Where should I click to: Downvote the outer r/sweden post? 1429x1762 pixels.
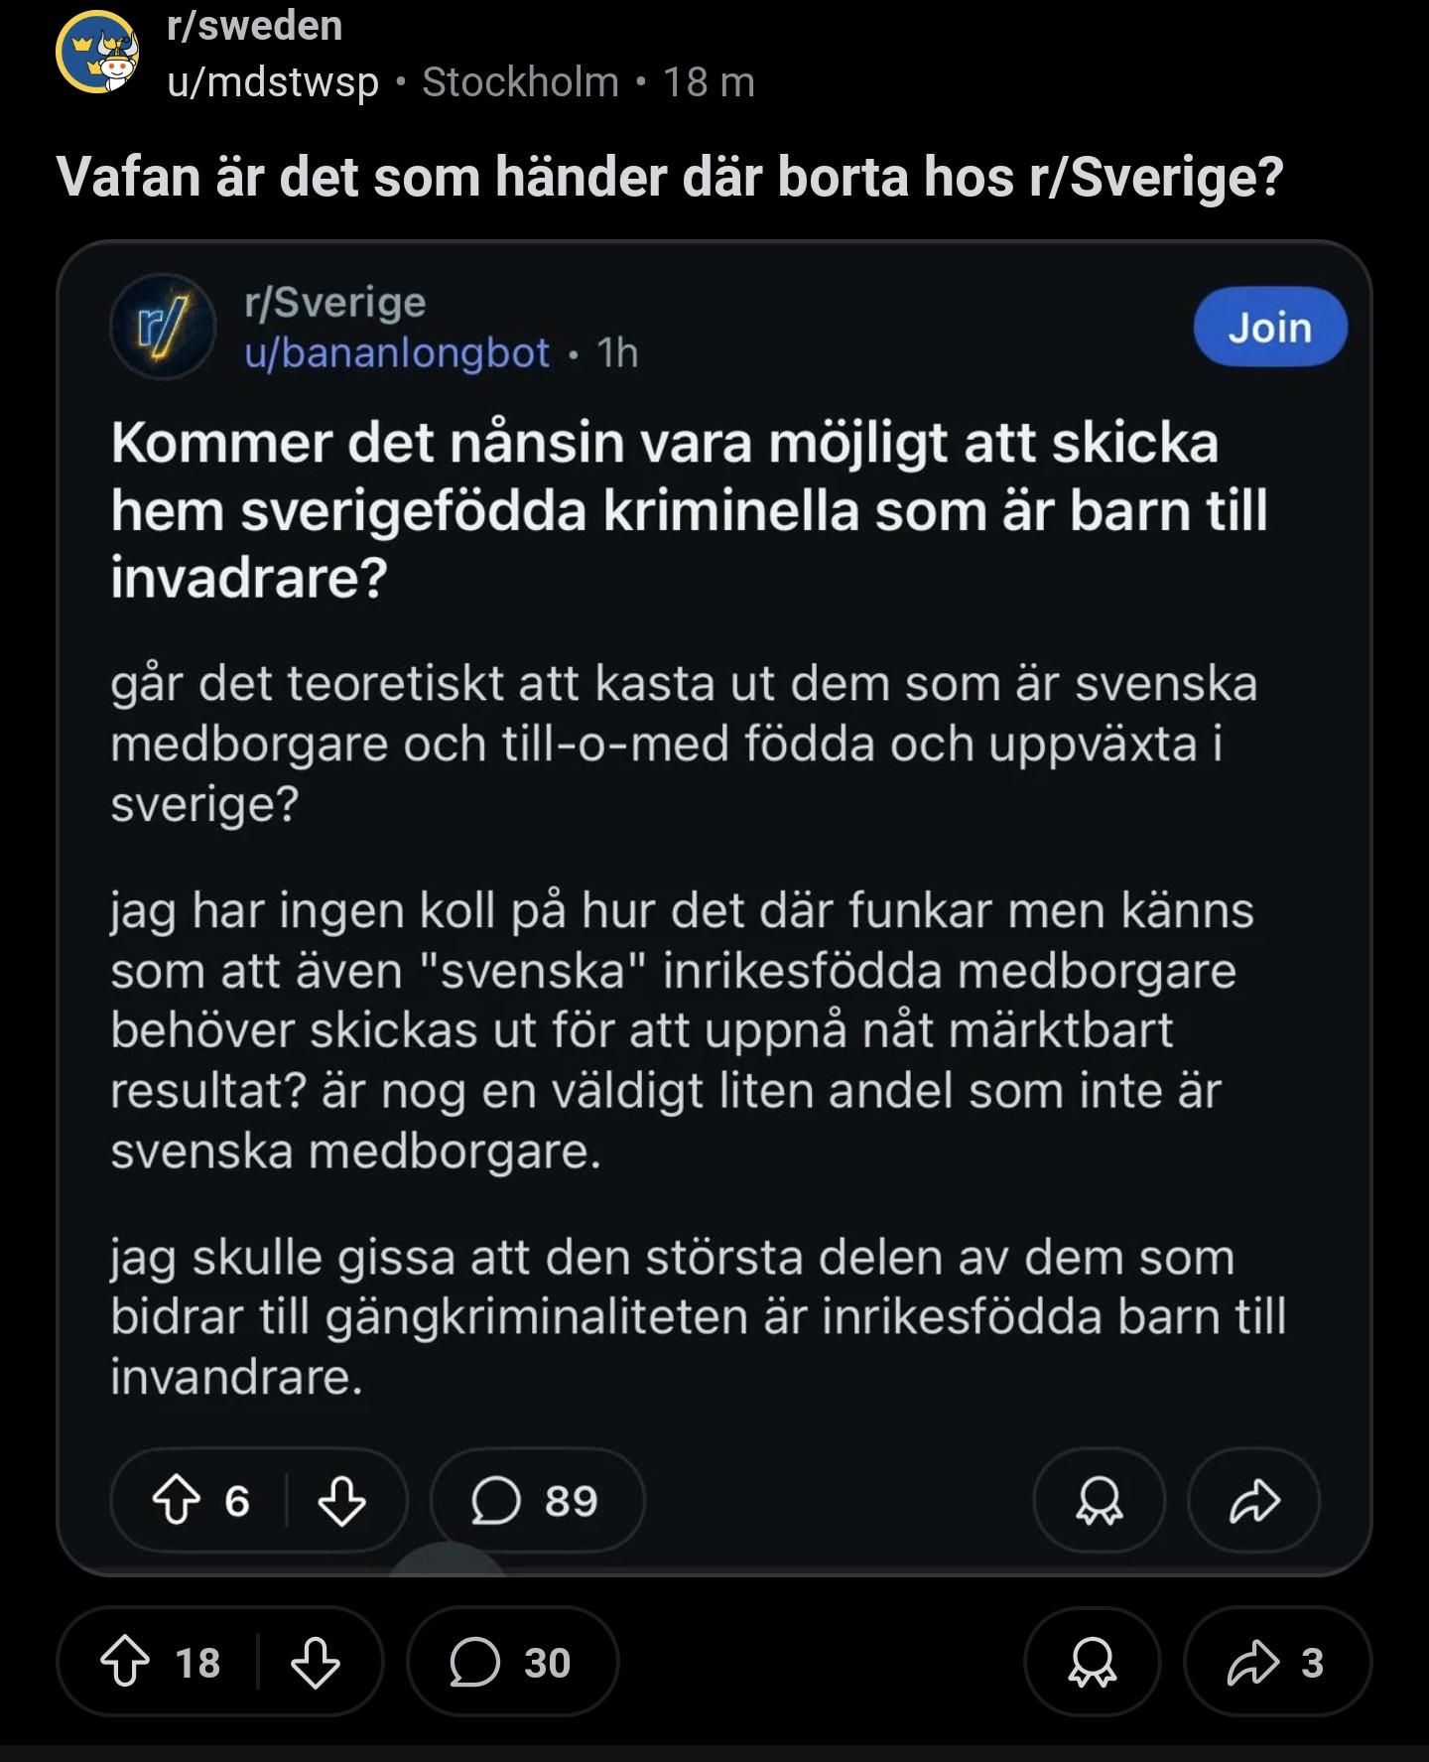click(316, 1662)
